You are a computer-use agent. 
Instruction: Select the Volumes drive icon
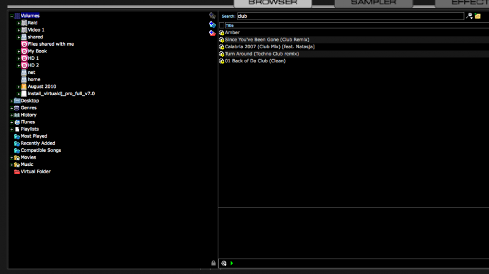(x=17, y=16)
